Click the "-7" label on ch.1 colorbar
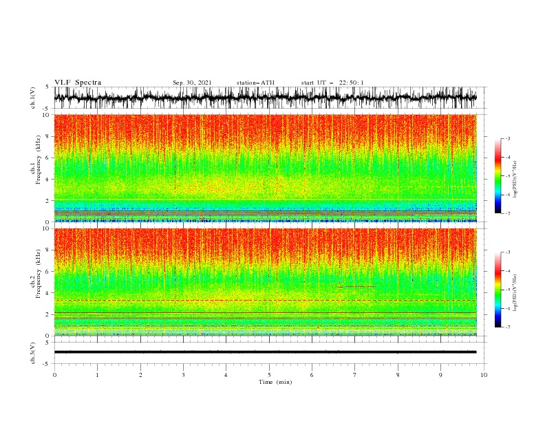545x421 pixels. (x=507, y=213)
